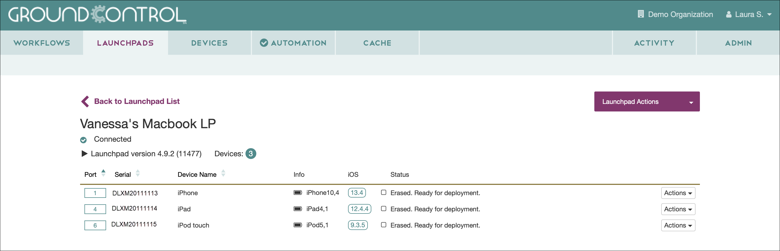Click port number 4 box
The height and width of the screenshot is (251, 780).
click(95, 209)
